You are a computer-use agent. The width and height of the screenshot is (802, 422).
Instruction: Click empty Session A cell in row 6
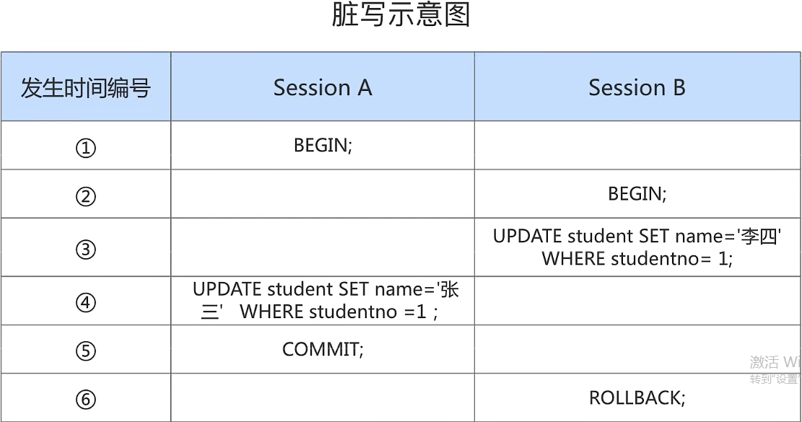click(323, 397)
